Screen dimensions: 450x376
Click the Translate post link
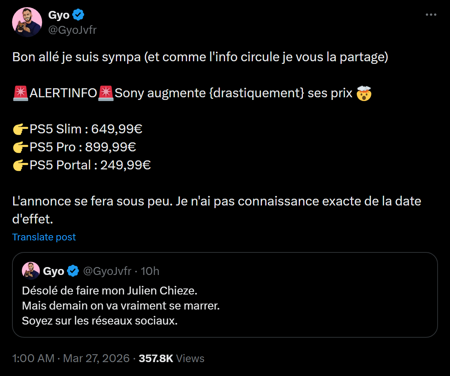[44, 237]
